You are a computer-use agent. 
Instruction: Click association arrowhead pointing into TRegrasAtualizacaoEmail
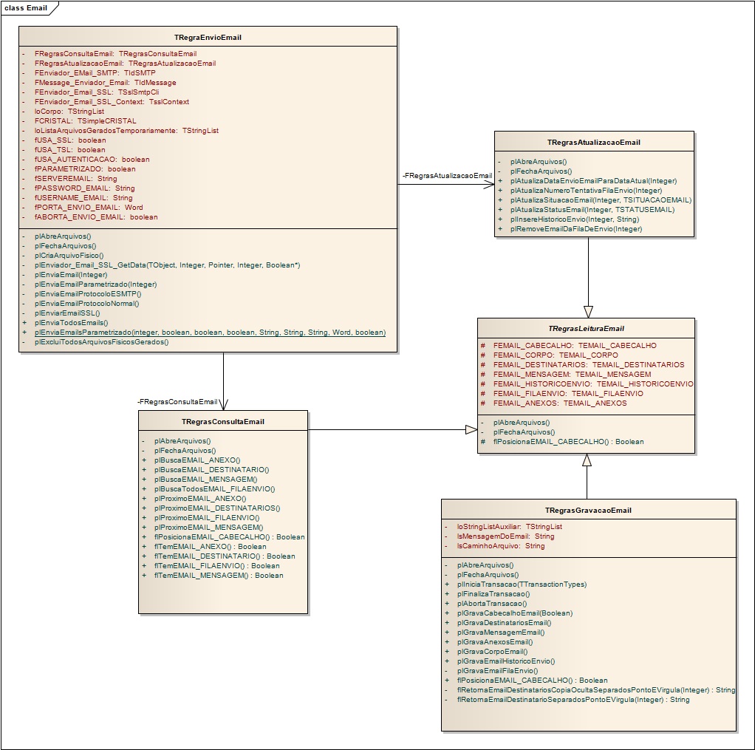488,184
